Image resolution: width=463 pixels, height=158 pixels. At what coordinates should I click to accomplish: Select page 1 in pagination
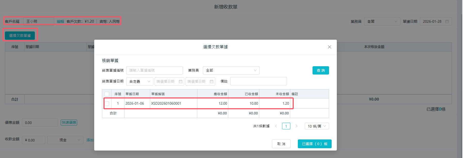point(286,126)
